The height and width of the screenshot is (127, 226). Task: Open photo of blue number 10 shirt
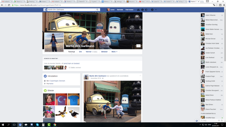[x=74, y=99]
